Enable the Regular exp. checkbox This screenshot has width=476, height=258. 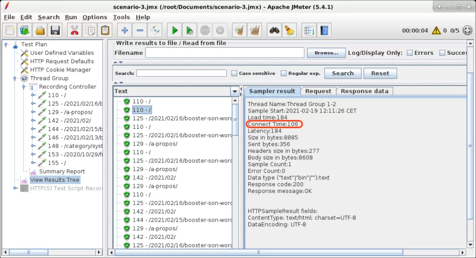pyautogui.click(x=284, y=73)
